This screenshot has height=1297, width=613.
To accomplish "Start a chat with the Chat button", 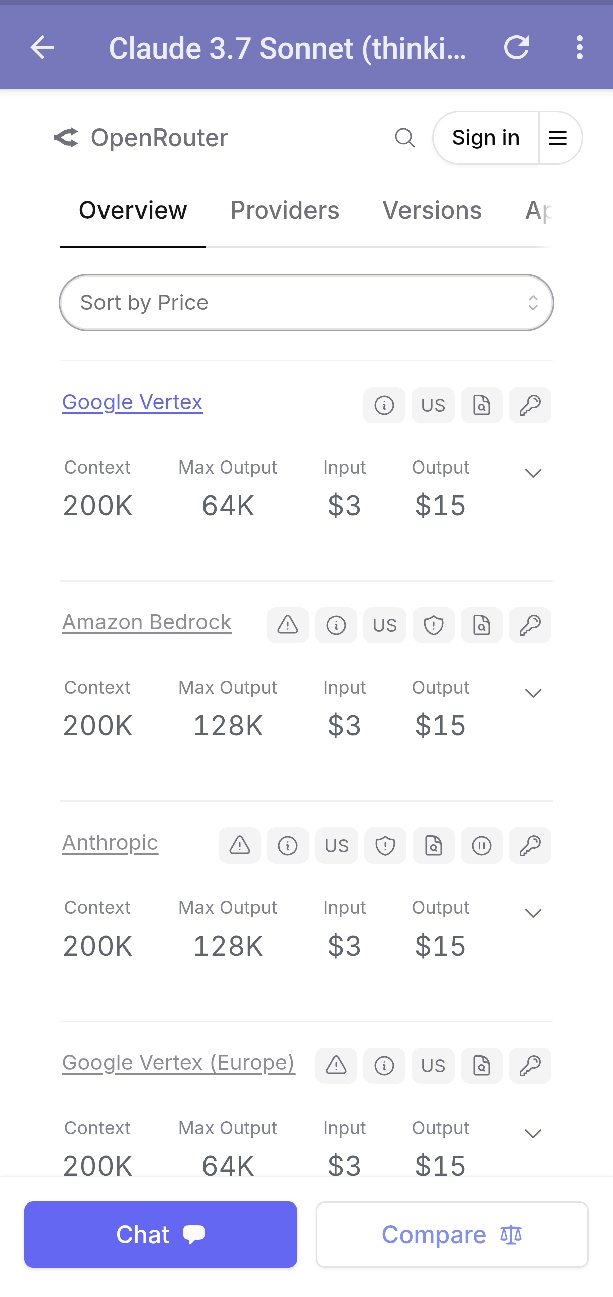I will click(161, 1235).
